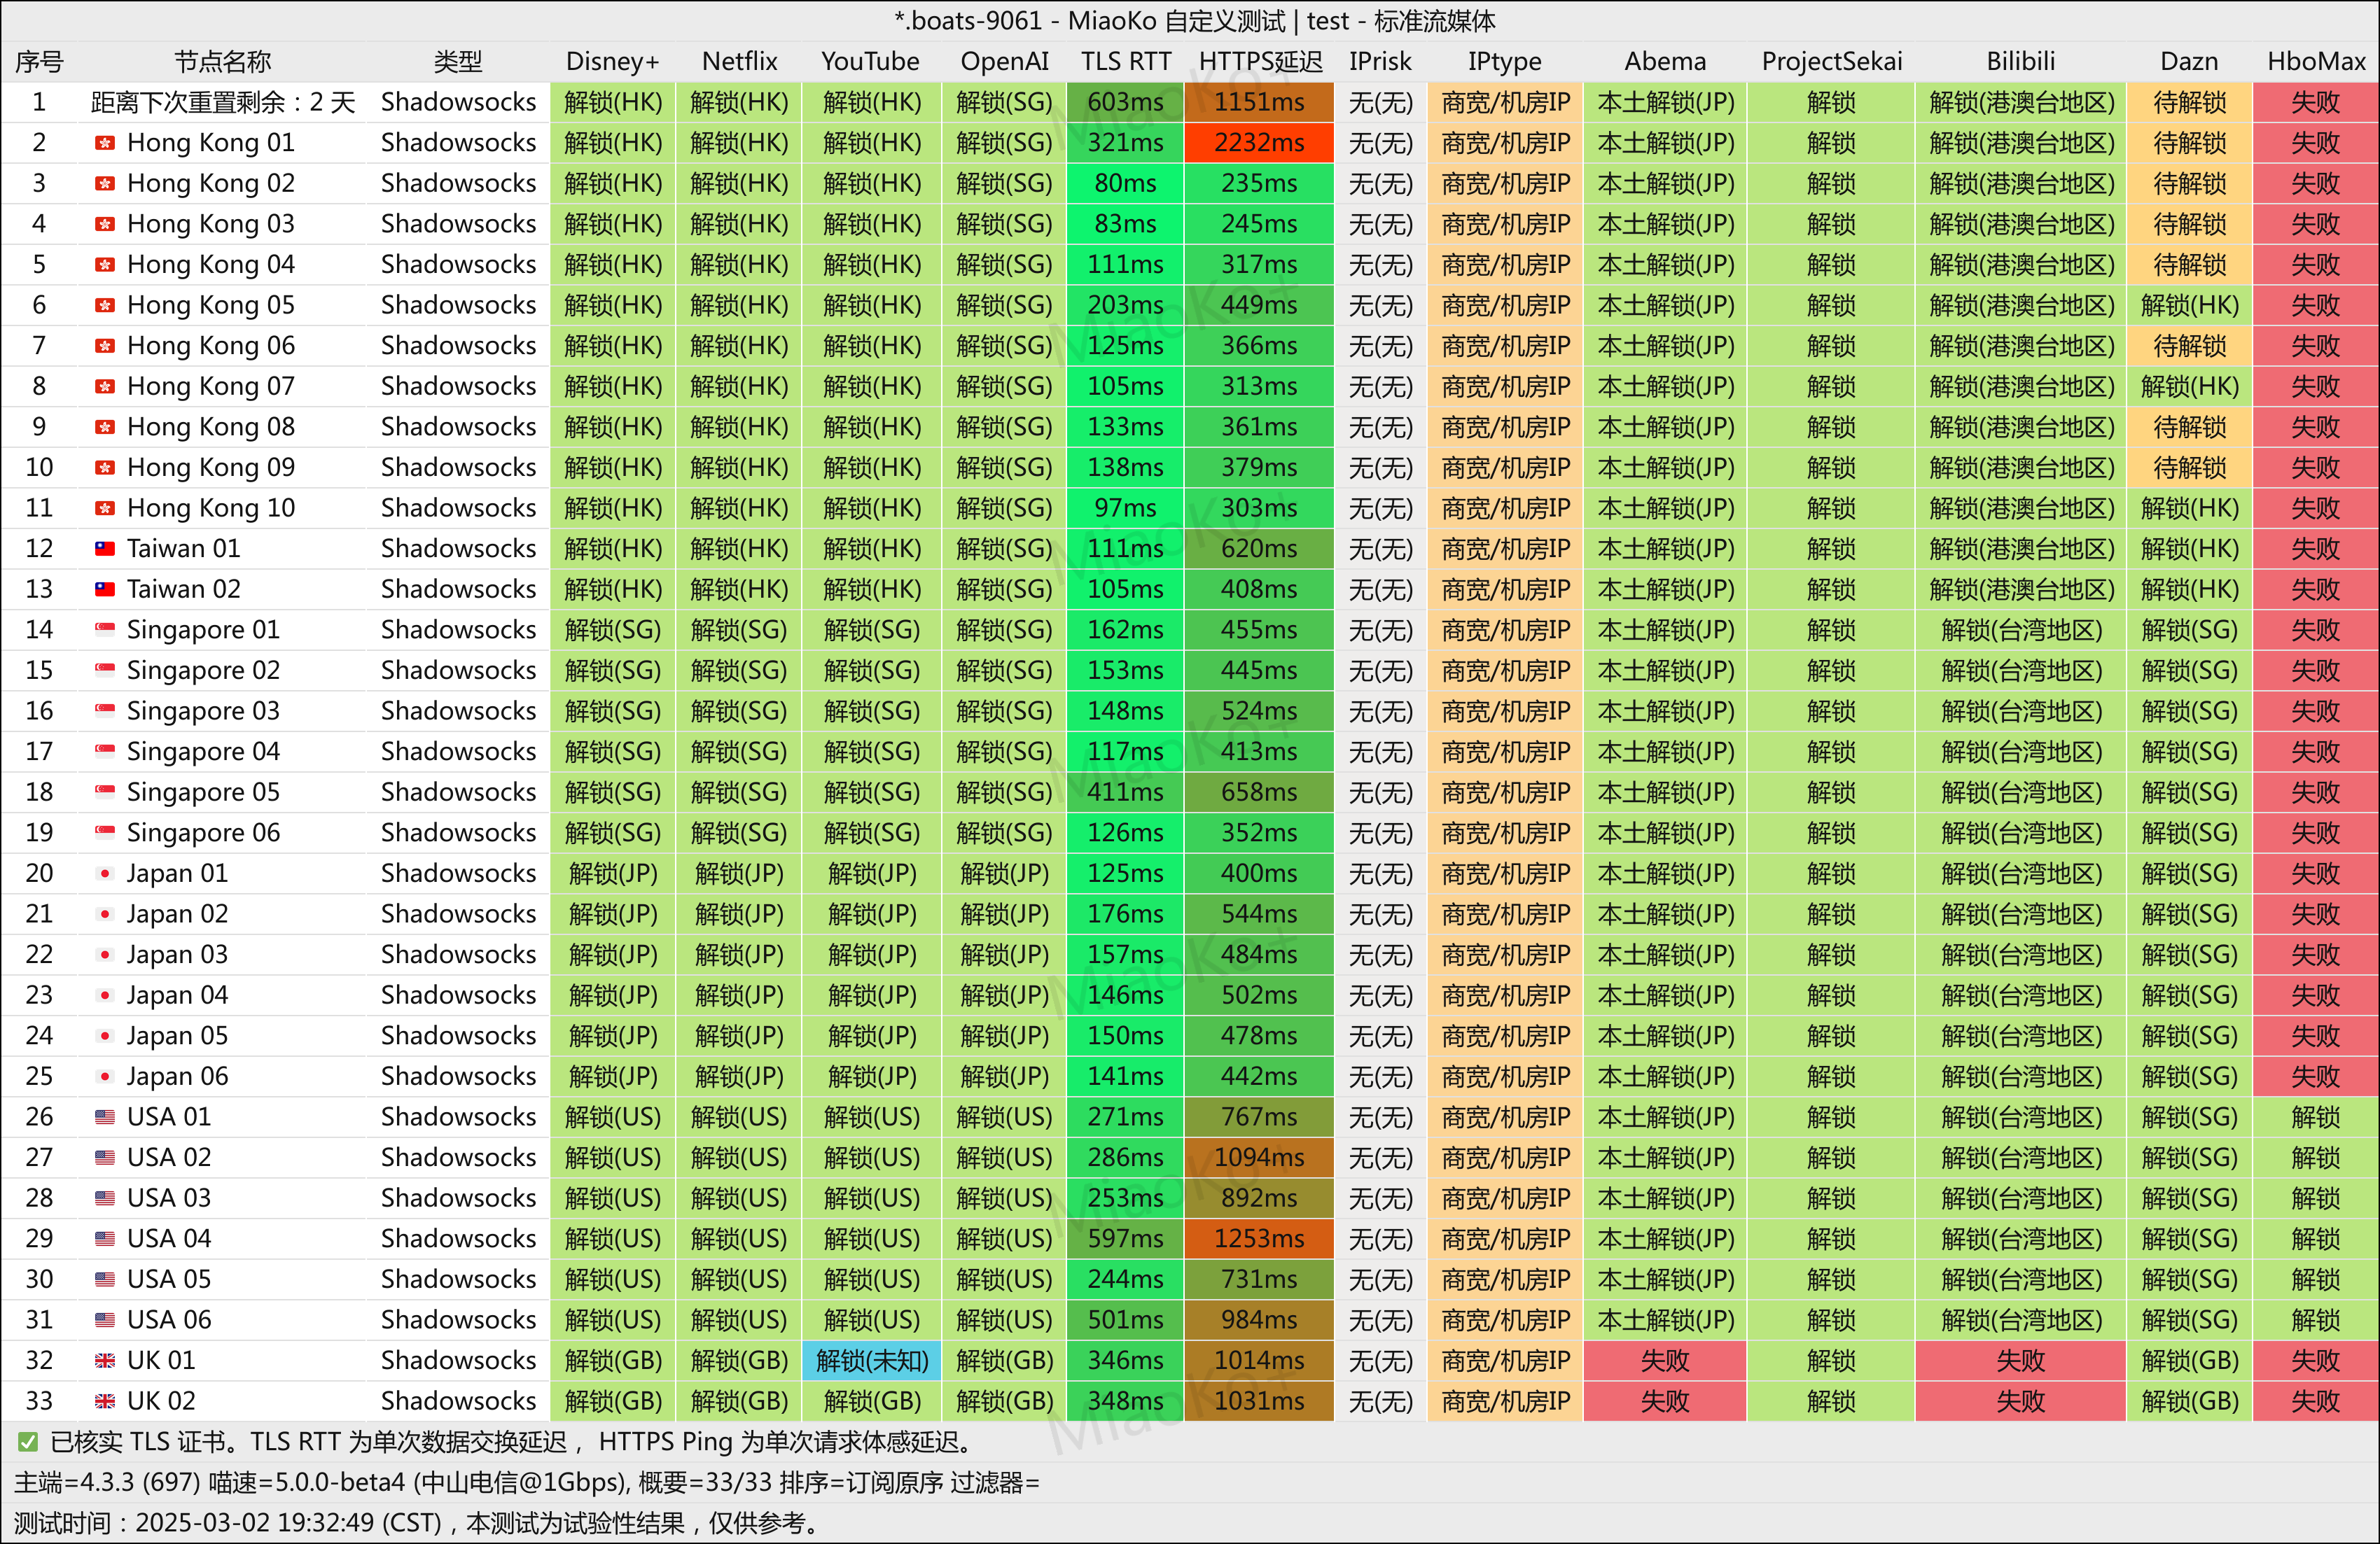Click the OpenAI column header
Screen dimensions: 2380x1544
tap(1004, 61)
